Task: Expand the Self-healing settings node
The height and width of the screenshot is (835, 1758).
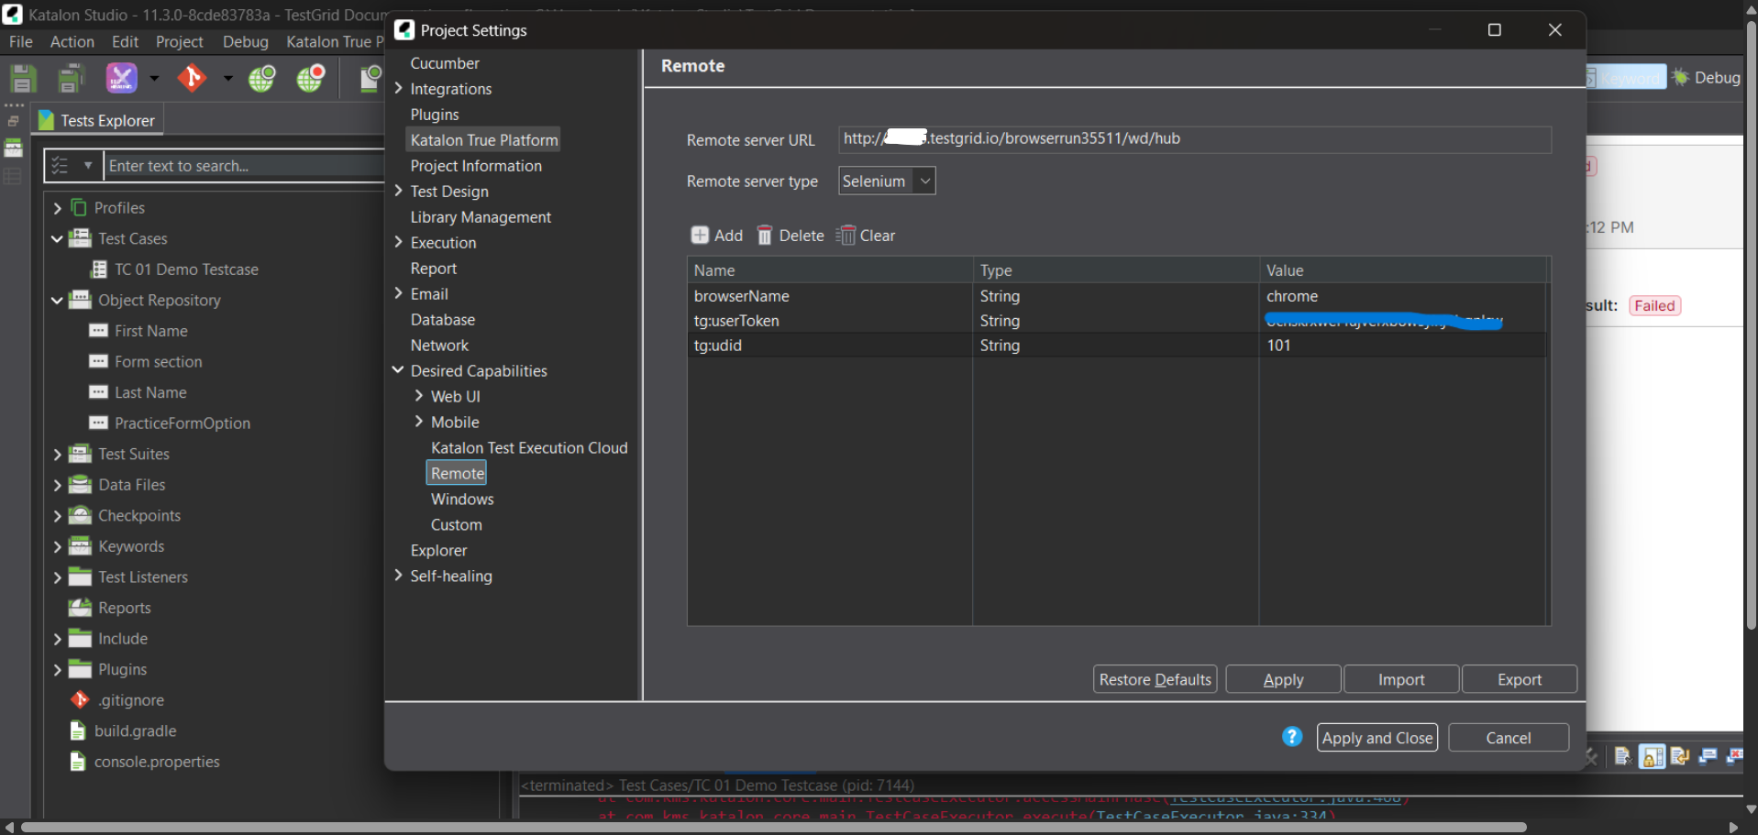Action: point(399,576)
